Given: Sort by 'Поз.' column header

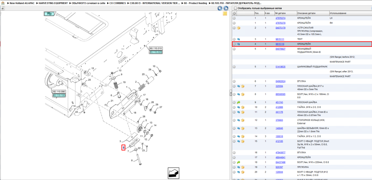Looking at the screenshot, I should tap(259, 13).
